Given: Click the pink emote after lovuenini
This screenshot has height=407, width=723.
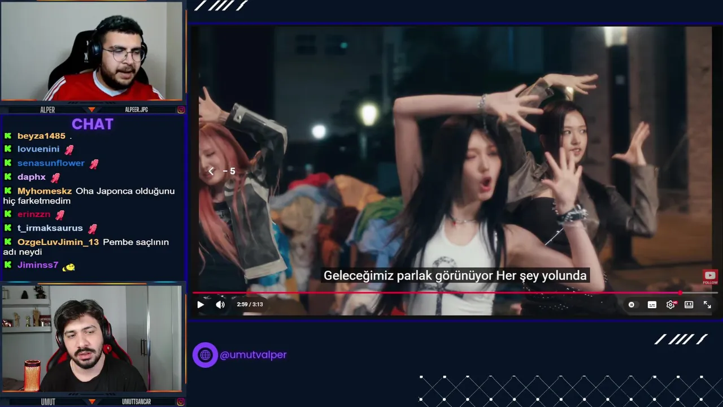Looking at the screenshot, I should coord(69,150).
